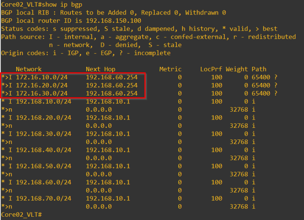Click the 'Origin codes' legend line
Viewport: 304px width, 220px height.
pos(86,53)
